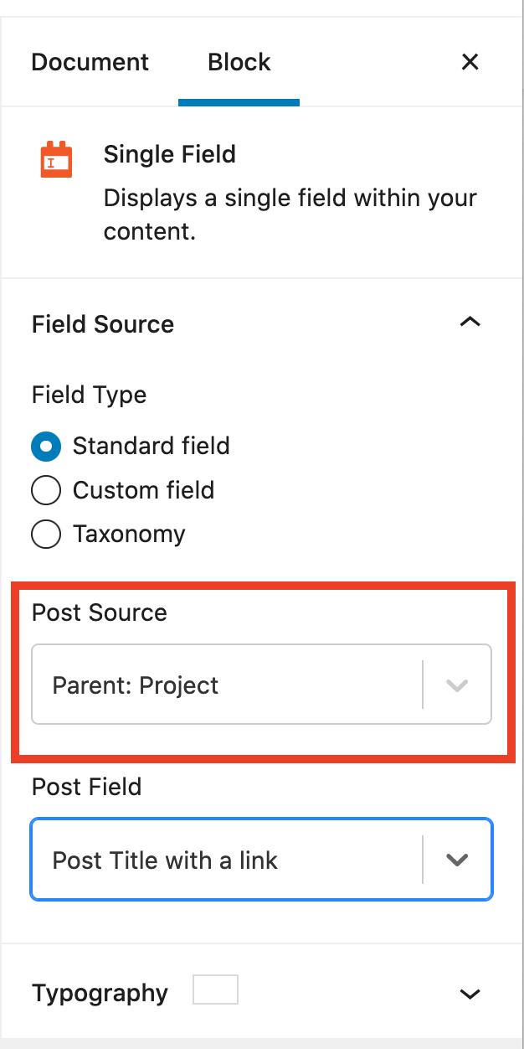The height and width of the screenshot is (1049, 524).
Task: Click the Typography color swatch box
Action: coord(216,990)
